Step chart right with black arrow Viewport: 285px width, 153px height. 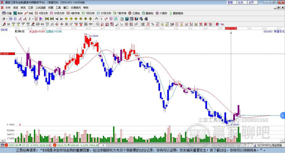point(62,19)
